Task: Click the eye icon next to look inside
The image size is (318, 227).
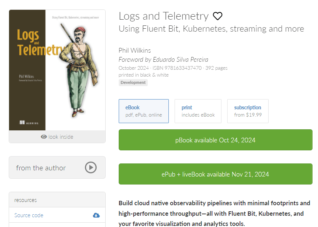Action: click(x=44, y=137)
